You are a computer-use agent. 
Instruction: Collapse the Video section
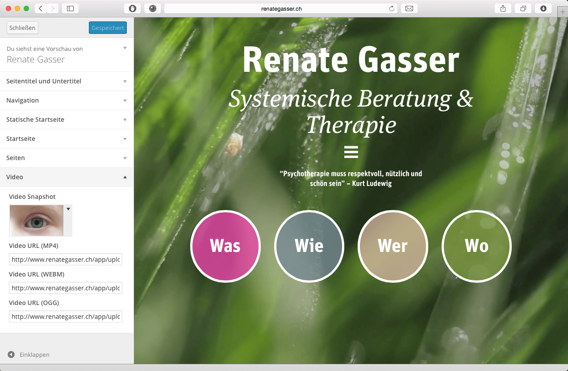pyautogui.click(x=67, y=177)
